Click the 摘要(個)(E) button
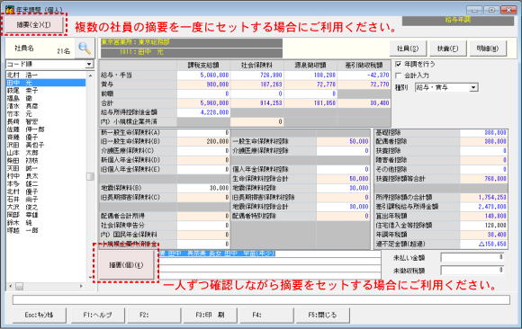This screenshot has width=522, height=329. [126, 265]
